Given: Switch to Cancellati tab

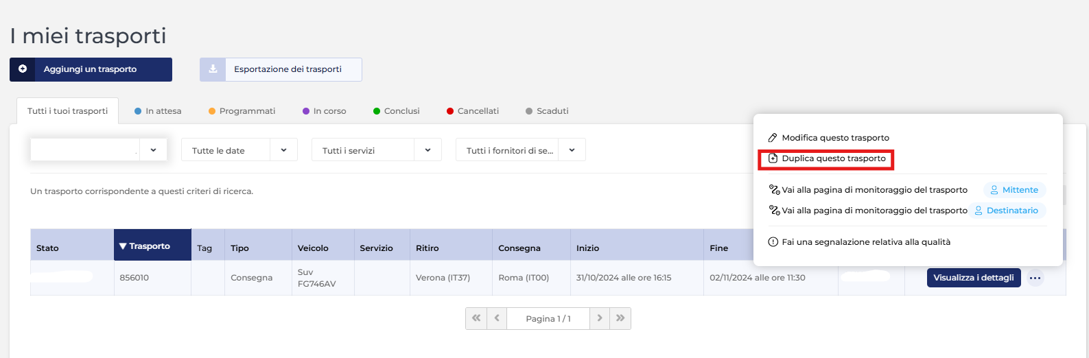Looking at the screenshot, I should pyautogui.click(x=473, y=111).
